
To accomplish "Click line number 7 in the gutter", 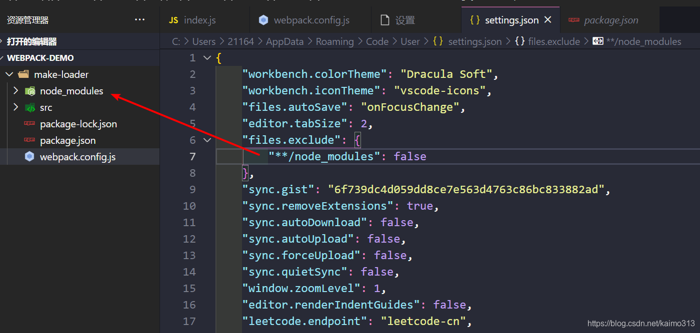I will point(193,156).
